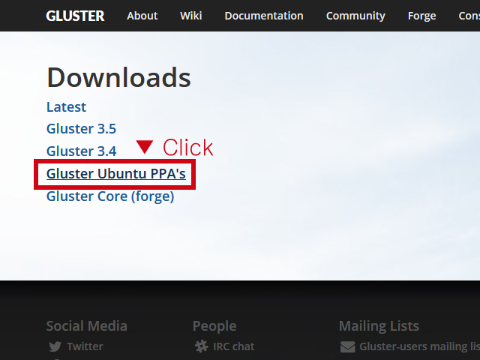Click the envelope icon under Mailing Lists
This screenshot has height=360, width=480.
[348, 346]
